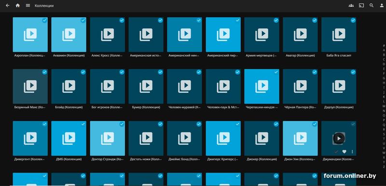Image resolution: width=386 pixels, height=186 pixels.
Task: Click played checkmark on ДМБ card
Action: (83, 124)
